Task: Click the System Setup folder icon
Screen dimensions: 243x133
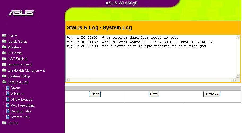Action: point(4,76)
